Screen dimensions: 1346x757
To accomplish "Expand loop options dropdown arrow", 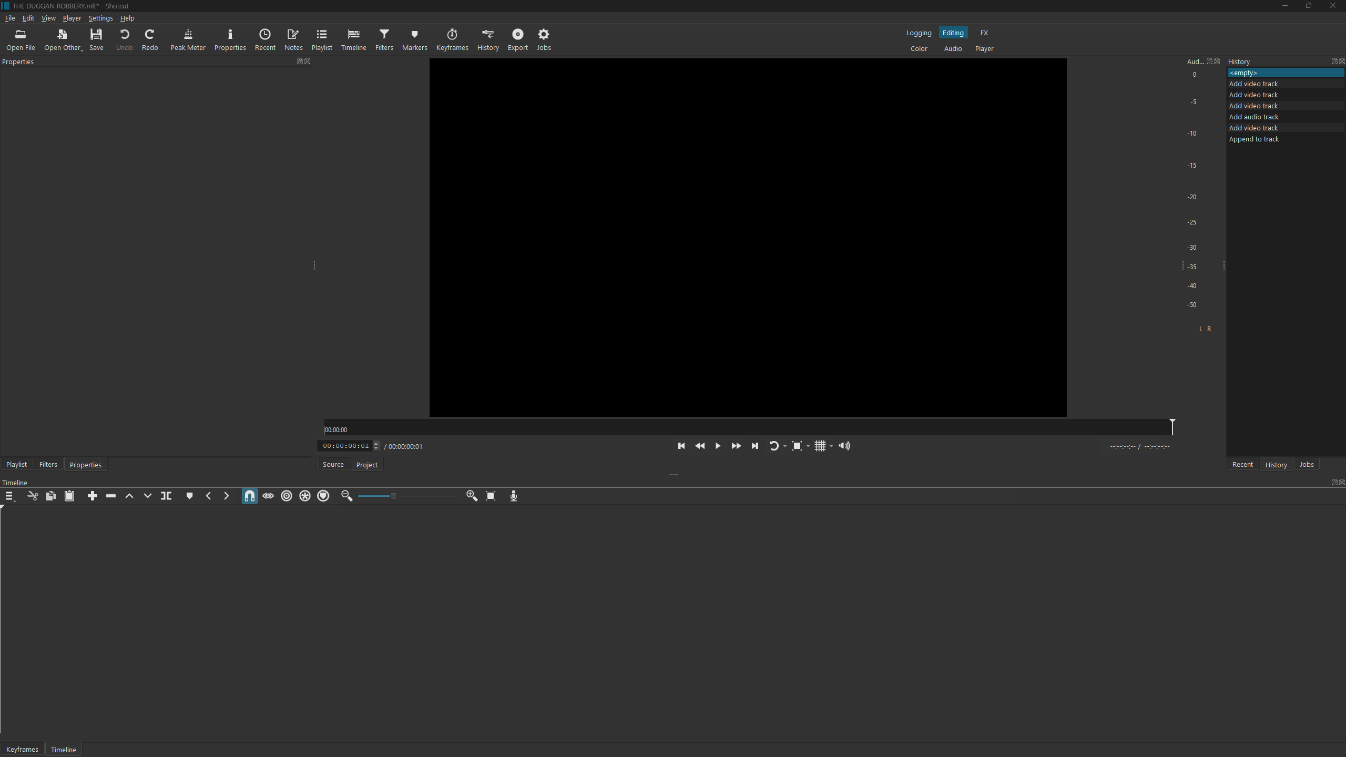I will pos(785,446).
